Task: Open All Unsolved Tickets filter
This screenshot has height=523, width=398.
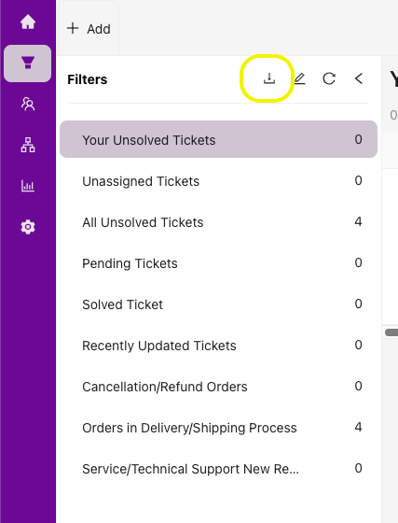Action: coord(219,222)
